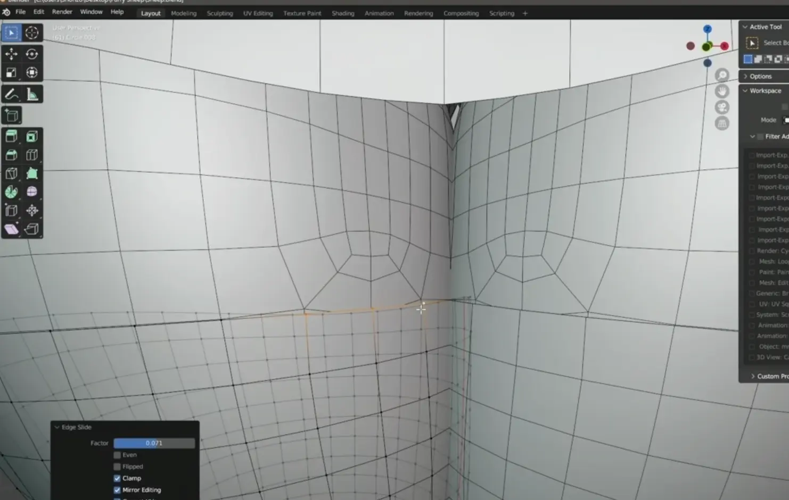
Task: Enable the Even checkbox
Action: click(x=117, y=455)
